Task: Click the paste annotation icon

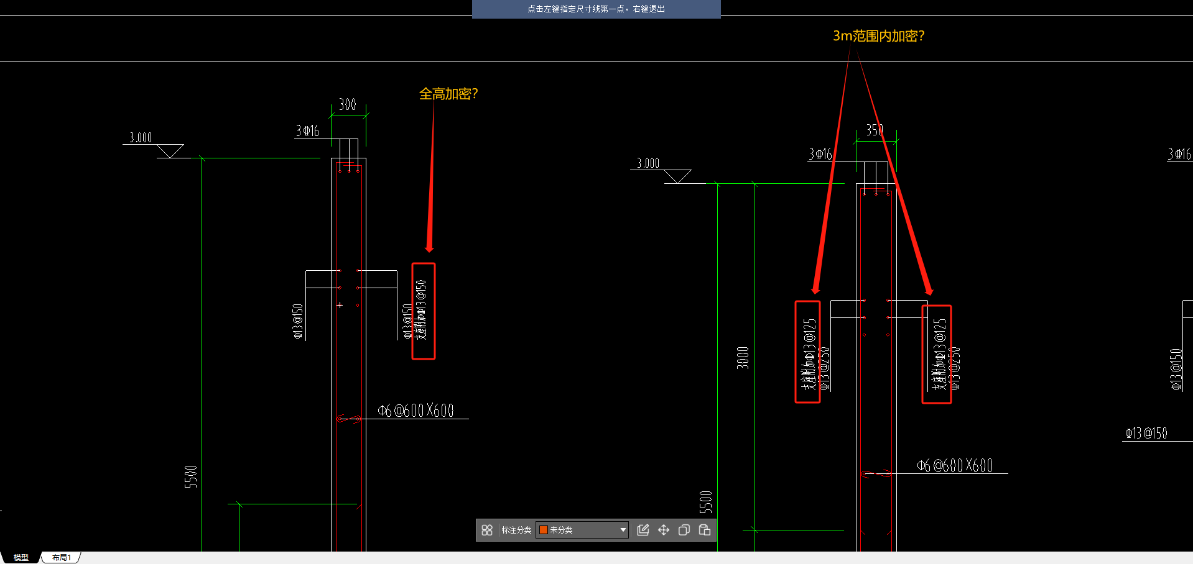Action: pyautogui.click(x=705, y=530)
